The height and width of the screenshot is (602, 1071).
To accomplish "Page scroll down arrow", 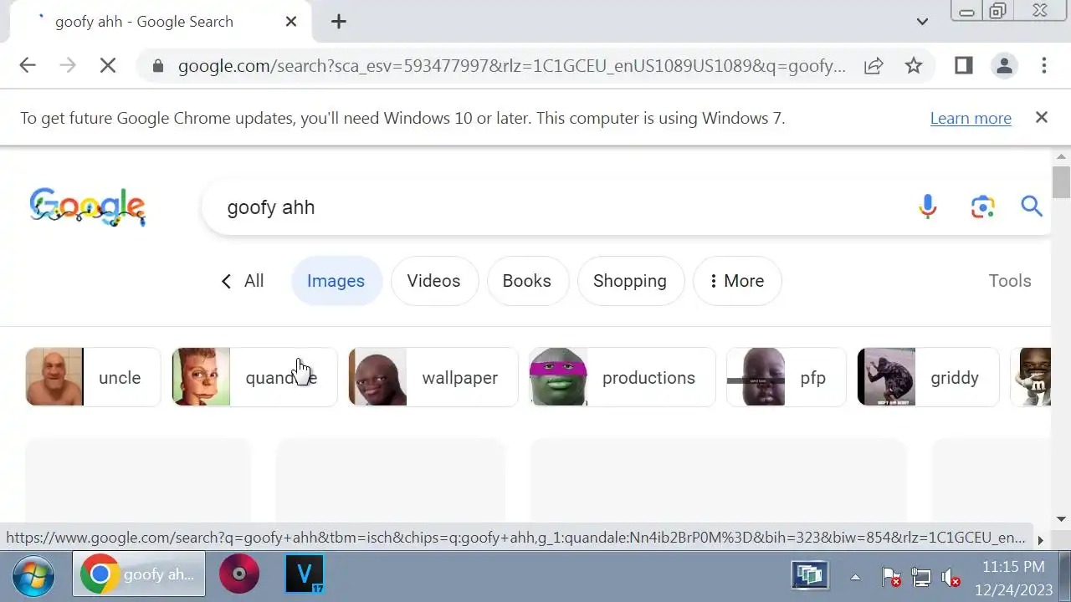I will click(x=1062, y=519).
